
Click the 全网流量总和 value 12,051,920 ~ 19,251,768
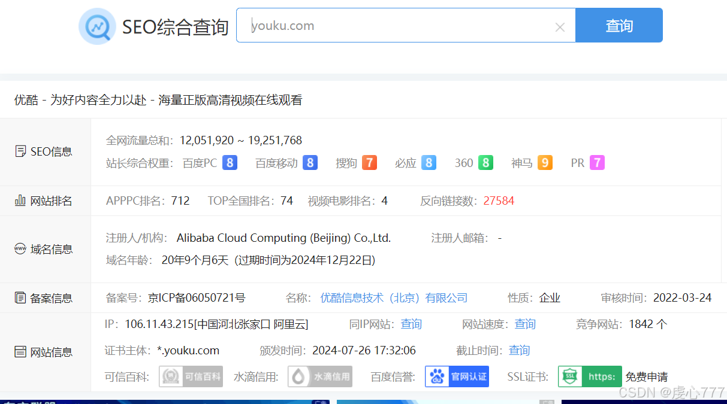tap(240, 141)
